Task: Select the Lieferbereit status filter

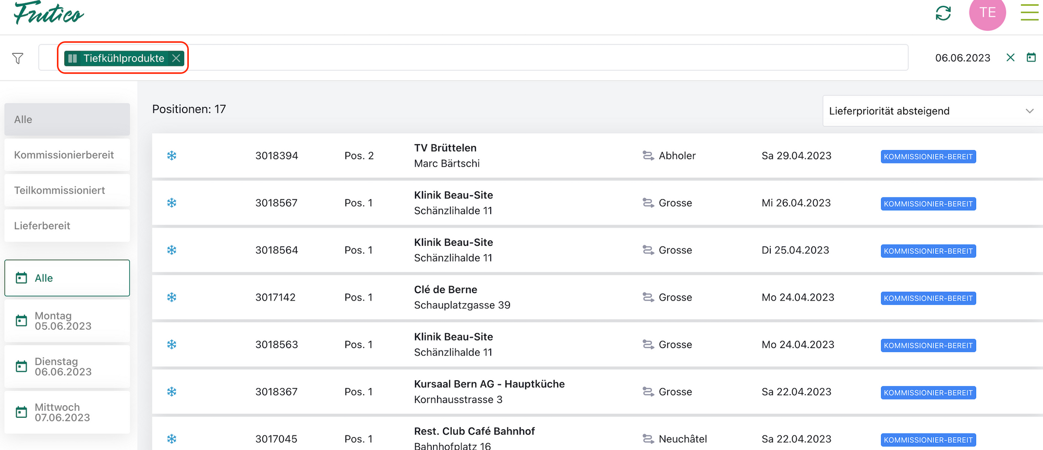Action: pyautogui.click(x=67, y=226)
